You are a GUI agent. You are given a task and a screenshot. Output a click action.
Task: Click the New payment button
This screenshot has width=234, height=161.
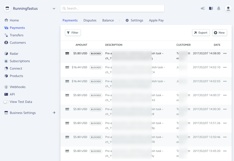click(x=220, y=33)
